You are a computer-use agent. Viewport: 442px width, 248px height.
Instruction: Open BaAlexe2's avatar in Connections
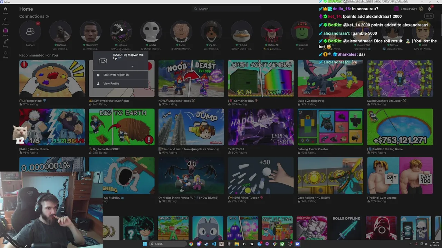pyautogui.click(x=60, y=32)
